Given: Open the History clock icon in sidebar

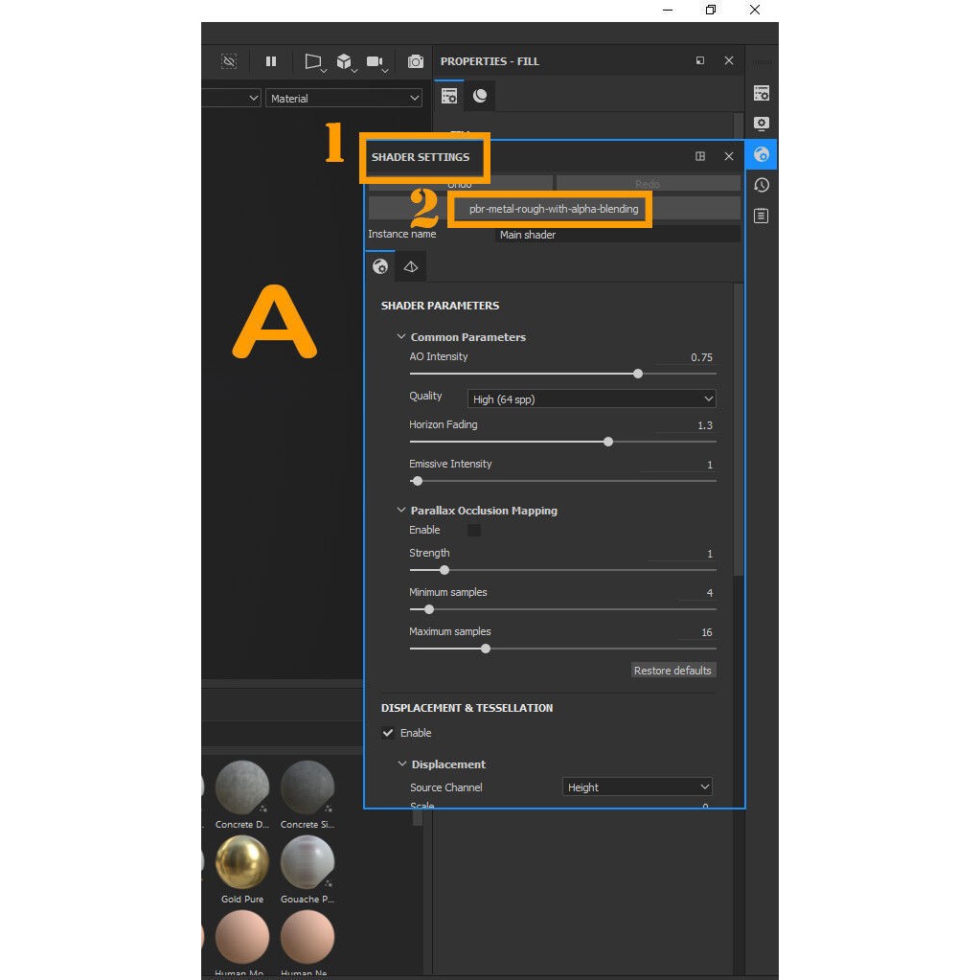Looking at the screenshot, I should pyautogui.click(x=762, y=185).
